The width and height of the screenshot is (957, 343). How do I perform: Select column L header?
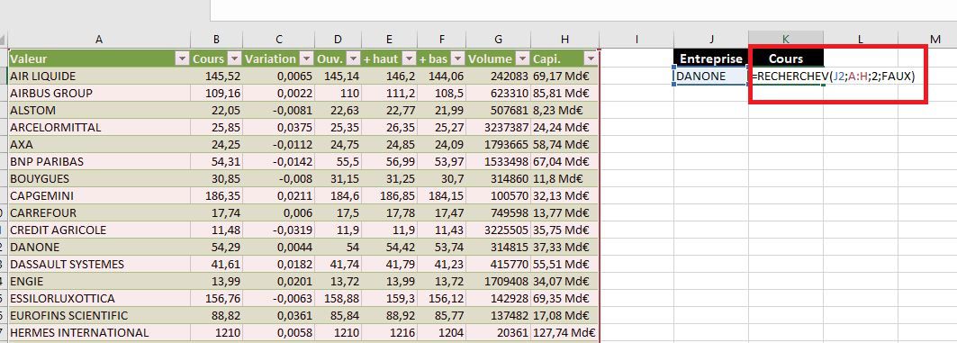click(x=861, y=39)
